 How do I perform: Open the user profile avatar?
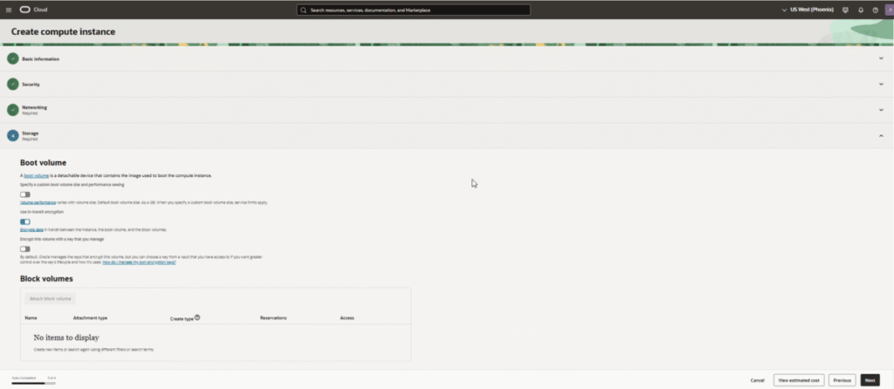(x=889, y=10)
